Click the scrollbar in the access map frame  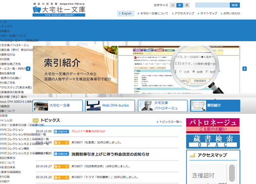pyautogui.click(x=232, y=173)
